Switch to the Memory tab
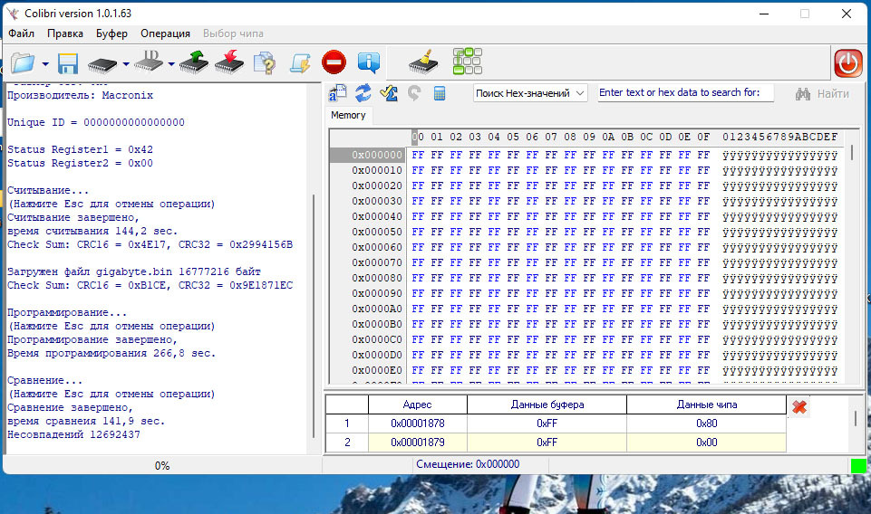The width and height of the screenshot is (871, 514). click(348, 115)
